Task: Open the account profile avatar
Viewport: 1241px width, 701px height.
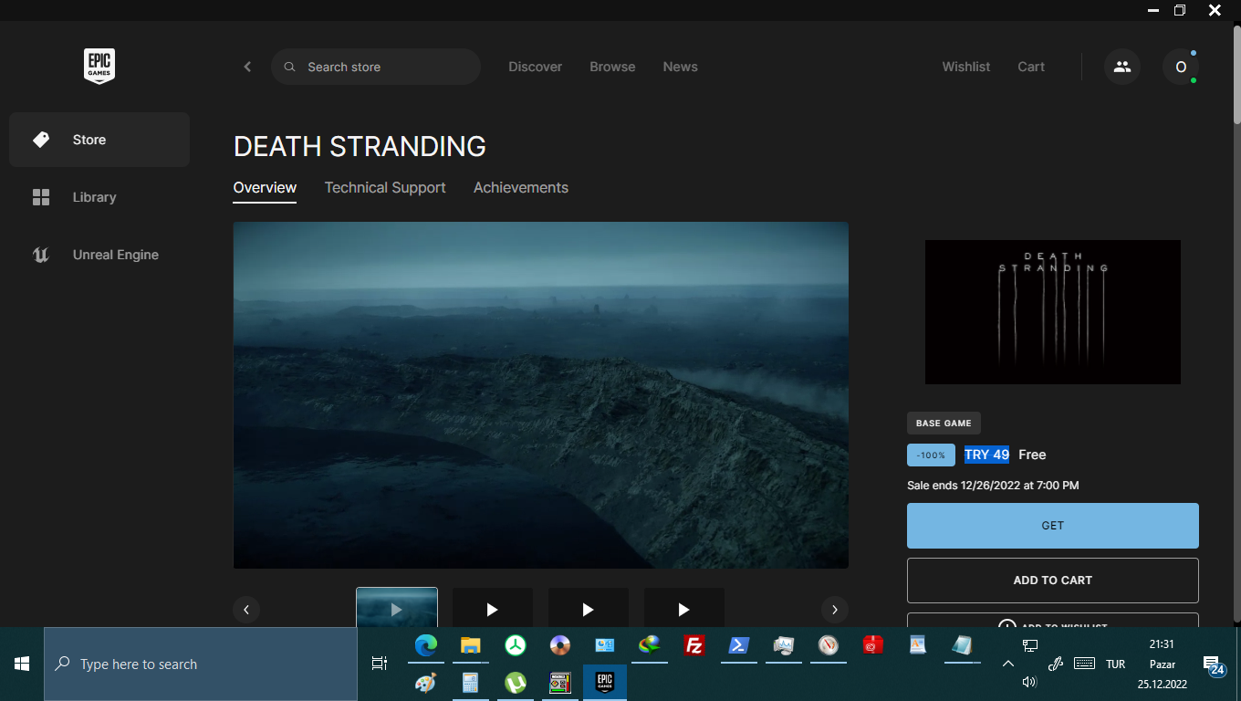Action: [x=1181, y=67]
